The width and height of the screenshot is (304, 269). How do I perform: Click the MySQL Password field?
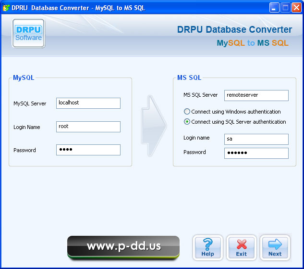(x=88, y=150)
